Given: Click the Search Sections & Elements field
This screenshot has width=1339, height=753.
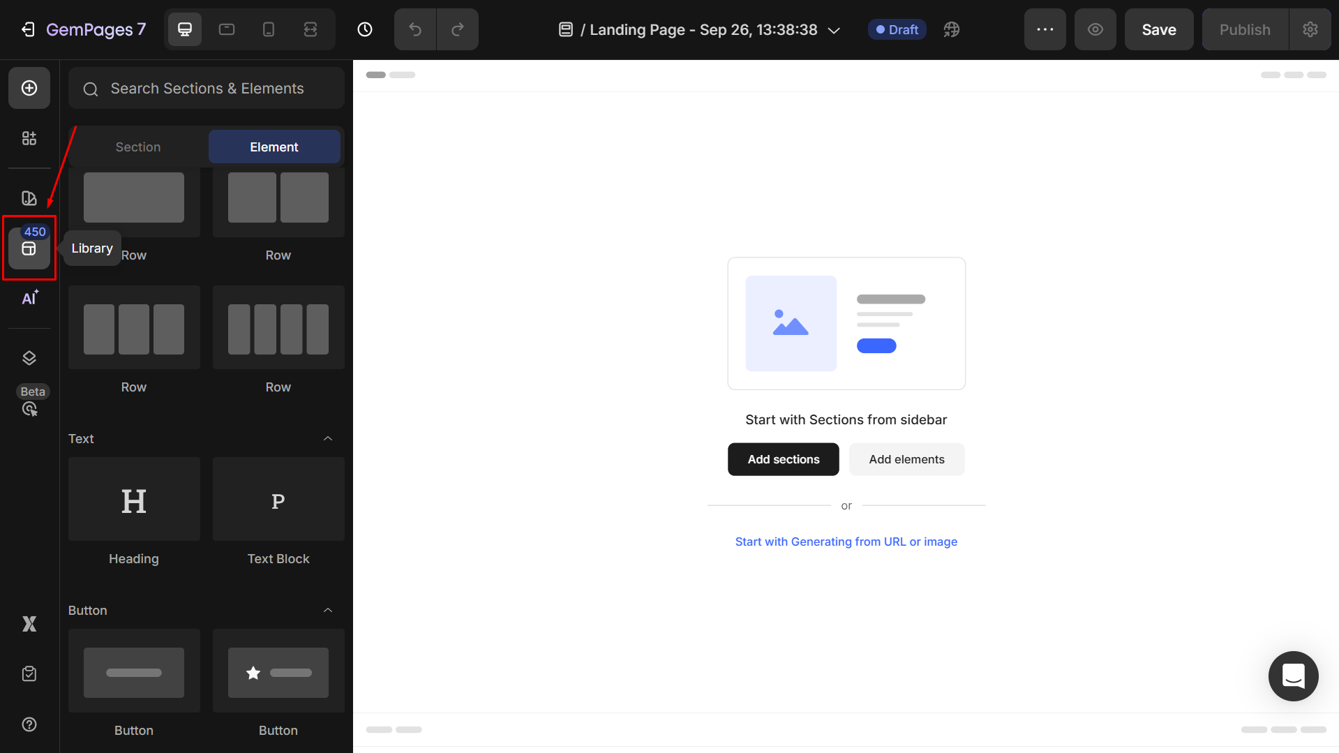Looking at the screenshot, I should click(x=207, y=89).
